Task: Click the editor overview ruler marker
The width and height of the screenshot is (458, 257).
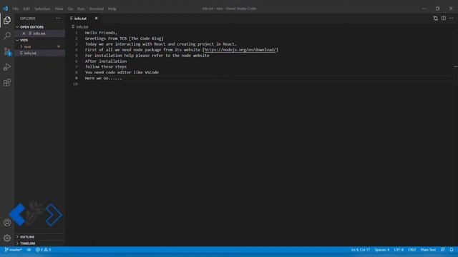Action: (x=456, y=66)
